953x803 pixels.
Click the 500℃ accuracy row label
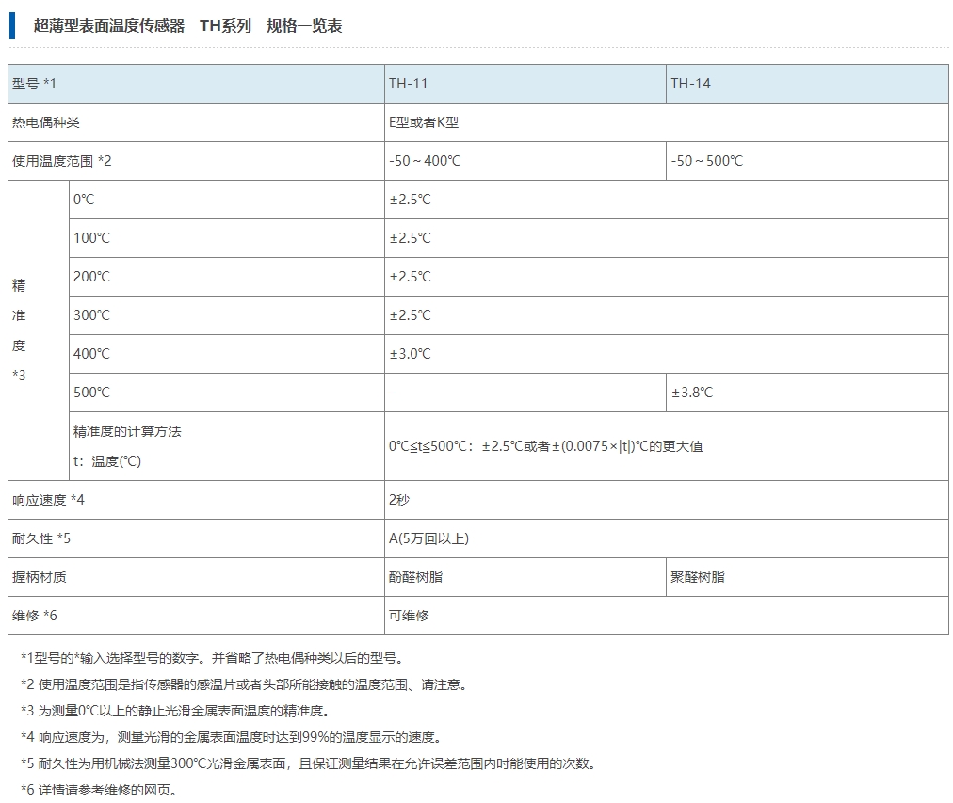click(x=91, y=393)
